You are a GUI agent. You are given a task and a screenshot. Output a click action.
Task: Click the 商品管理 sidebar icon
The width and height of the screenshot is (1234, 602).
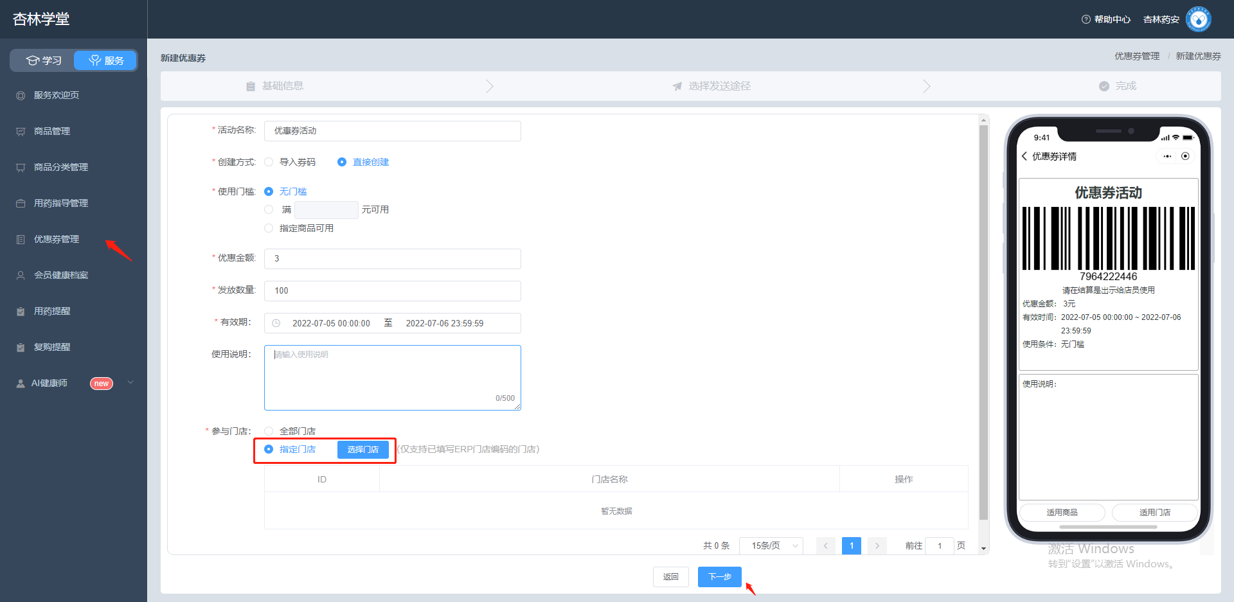tap(21, 131)
